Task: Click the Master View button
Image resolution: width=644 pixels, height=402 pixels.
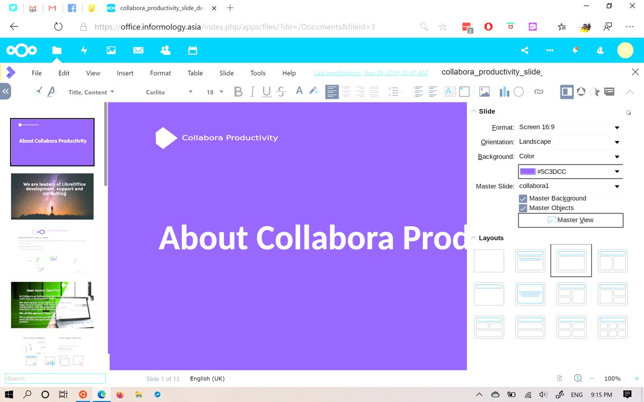Action: point(570,220)
